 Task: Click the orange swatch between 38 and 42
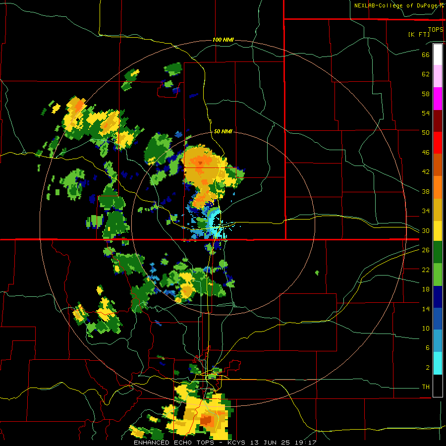coord(438,187)
